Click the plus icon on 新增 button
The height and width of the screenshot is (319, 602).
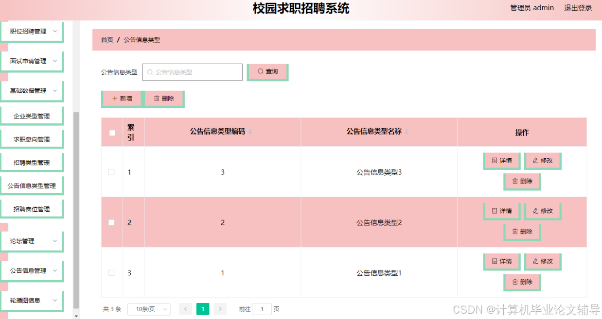tap(115, 98)
